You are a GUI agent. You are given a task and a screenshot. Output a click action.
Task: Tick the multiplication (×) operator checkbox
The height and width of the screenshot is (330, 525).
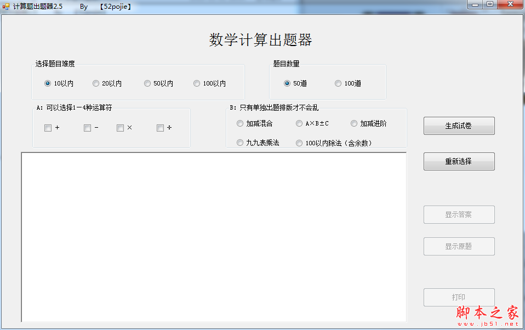point(120,128)
